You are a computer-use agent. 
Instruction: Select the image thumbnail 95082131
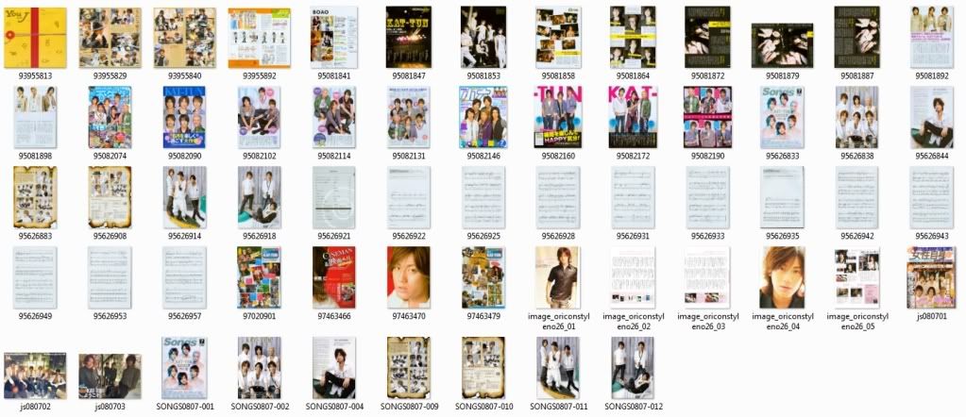pos(409,117)
